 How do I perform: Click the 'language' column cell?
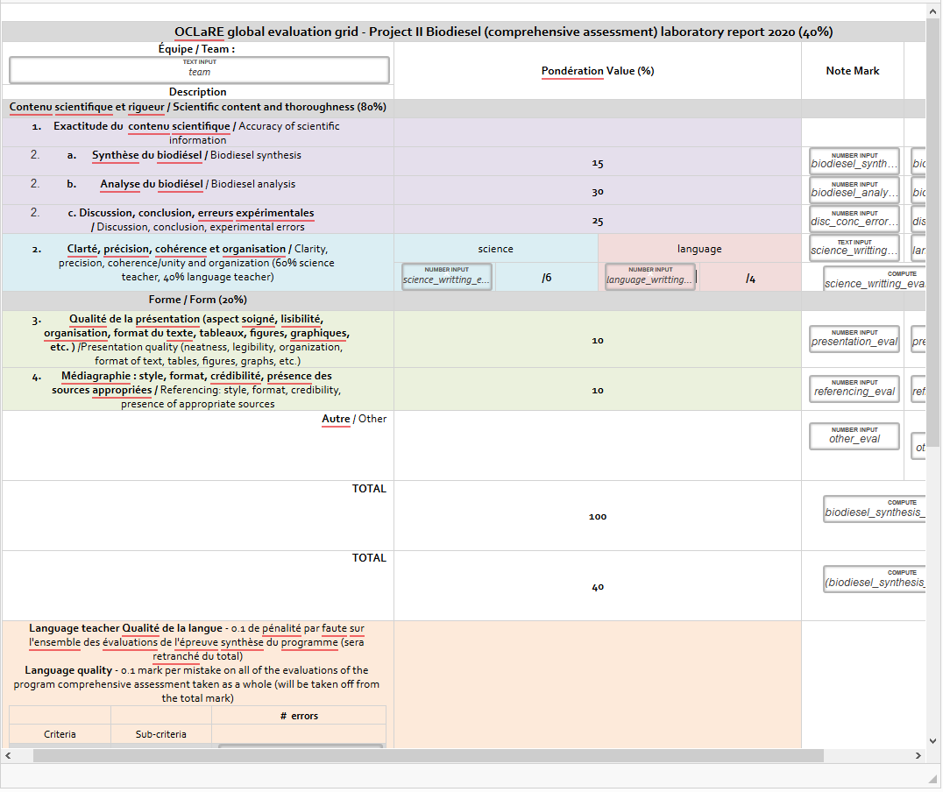click(699, 248)
